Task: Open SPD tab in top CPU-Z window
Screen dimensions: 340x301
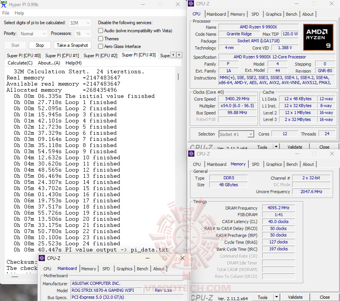Action: coord(255,14)
